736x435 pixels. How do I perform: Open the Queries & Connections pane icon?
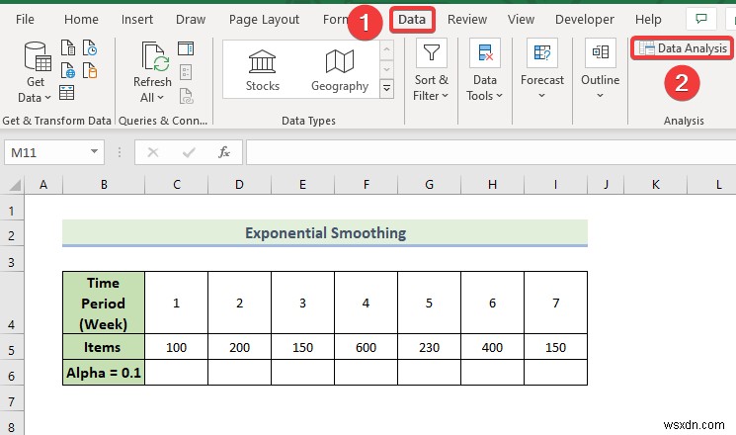pos(186,48)
